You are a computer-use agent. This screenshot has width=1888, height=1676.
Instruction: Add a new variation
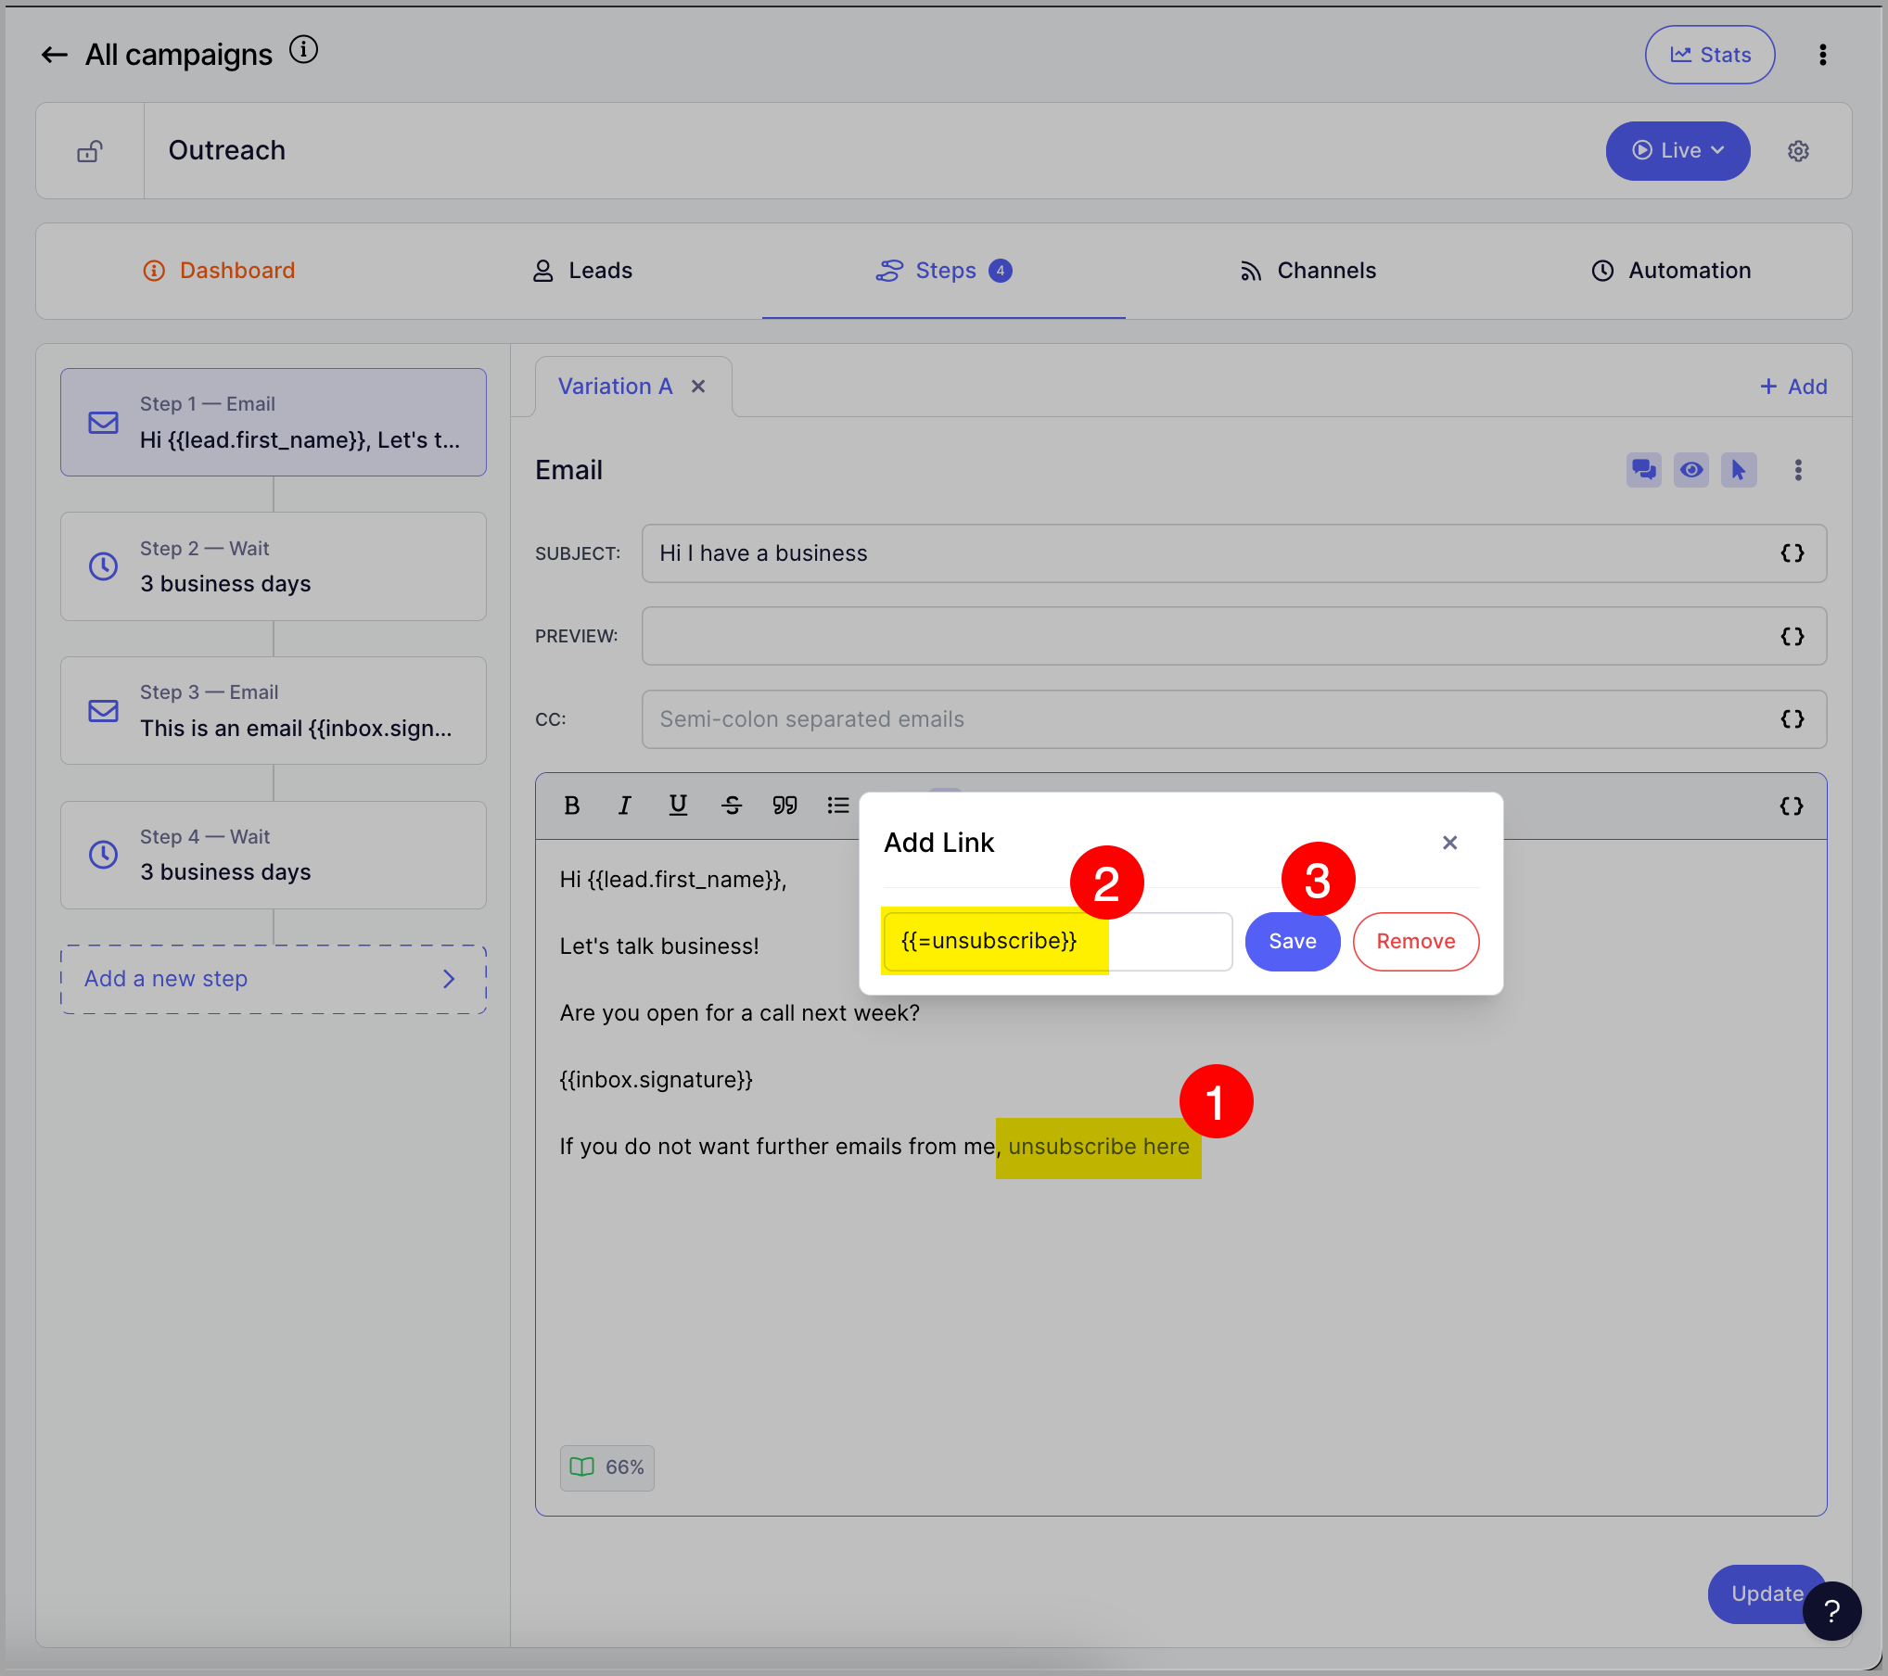click(x=1793, y=387)
